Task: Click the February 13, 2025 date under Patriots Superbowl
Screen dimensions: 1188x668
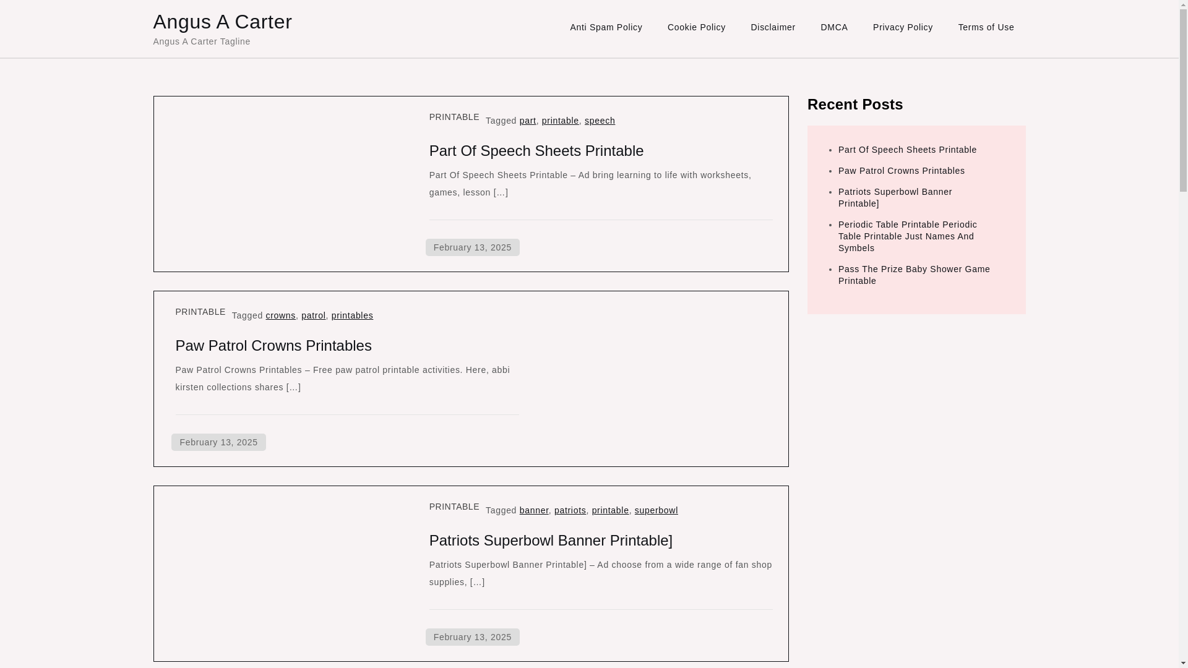Action: click(x=472, y=637)
